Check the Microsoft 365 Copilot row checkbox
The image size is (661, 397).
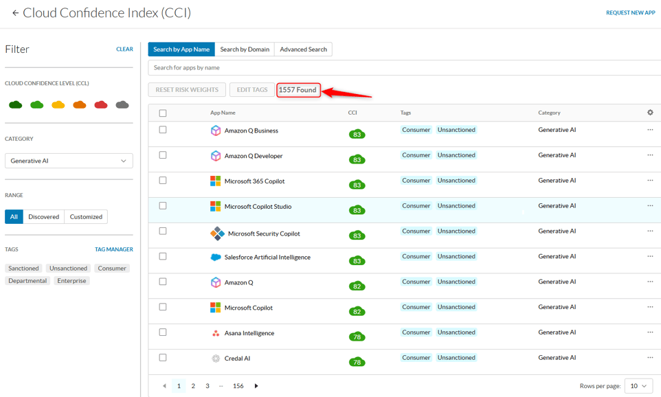pyautogui.click(x=163, y=181)
